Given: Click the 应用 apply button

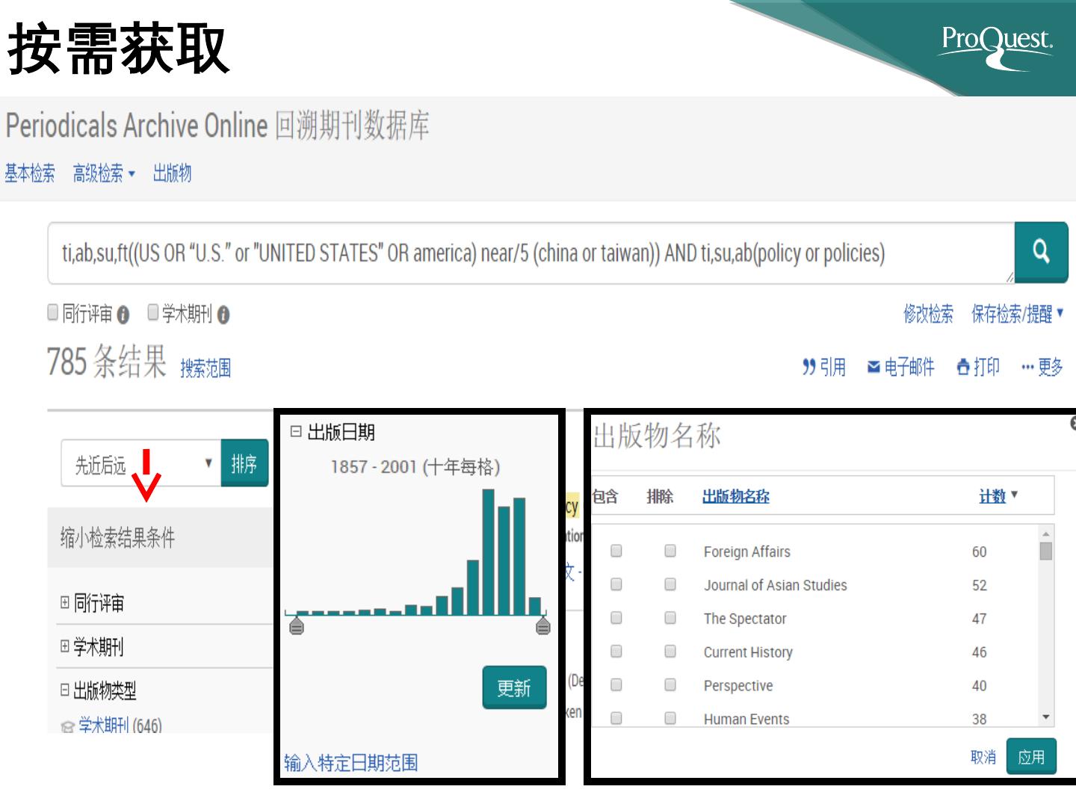Looking at the screenshot, I should (1031, 757).
